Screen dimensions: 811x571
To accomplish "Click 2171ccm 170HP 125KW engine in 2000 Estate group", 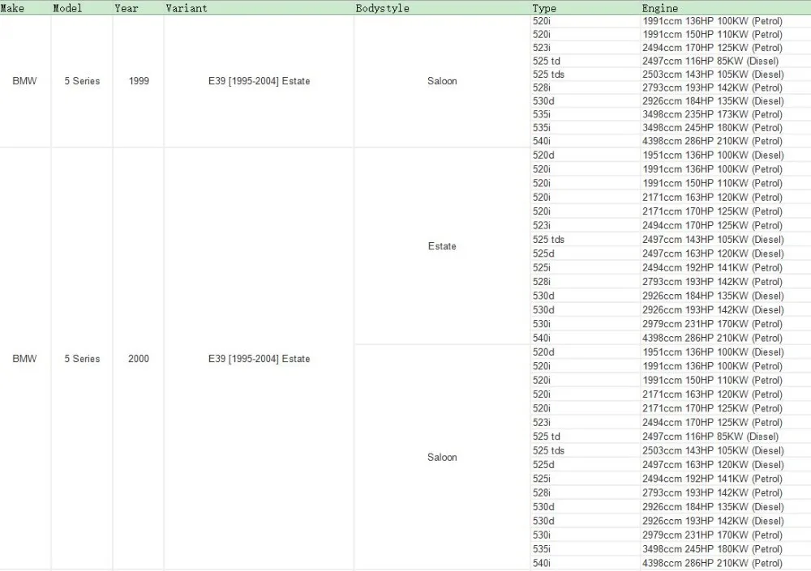I will coord(713,211).
